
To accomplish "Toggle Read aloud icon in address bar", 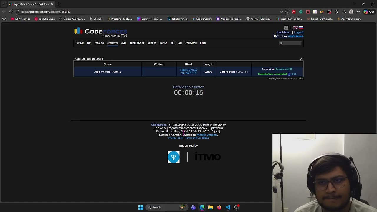I will (x=281, y=12).
